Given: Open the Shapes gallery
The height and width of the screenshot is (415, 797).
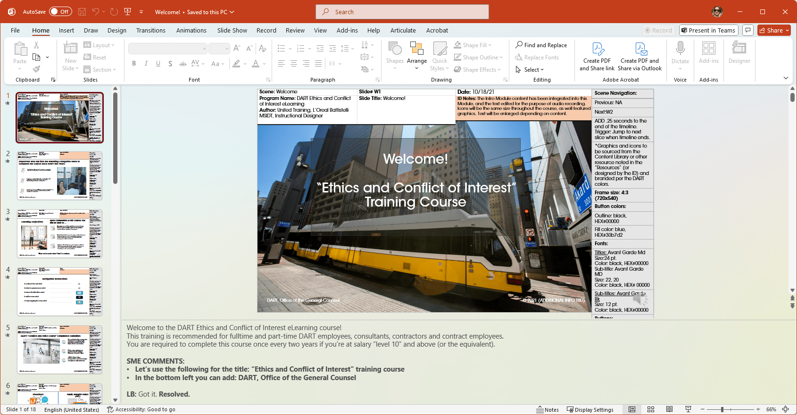Looking at the screenshot, I should click(395, 56).
